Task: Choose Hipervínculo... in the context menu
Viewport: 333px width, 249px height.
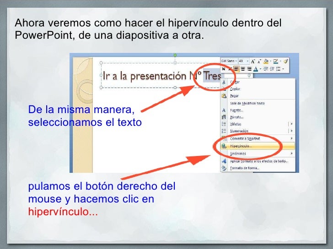Action: click(x=258, y=146)
